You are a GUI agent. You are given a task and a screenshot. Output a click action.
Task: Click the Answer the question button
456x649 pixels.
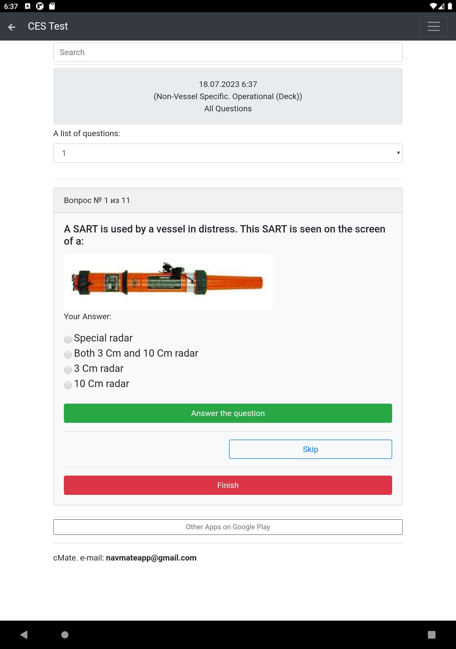pyautogui.click(x=228, y=413)
